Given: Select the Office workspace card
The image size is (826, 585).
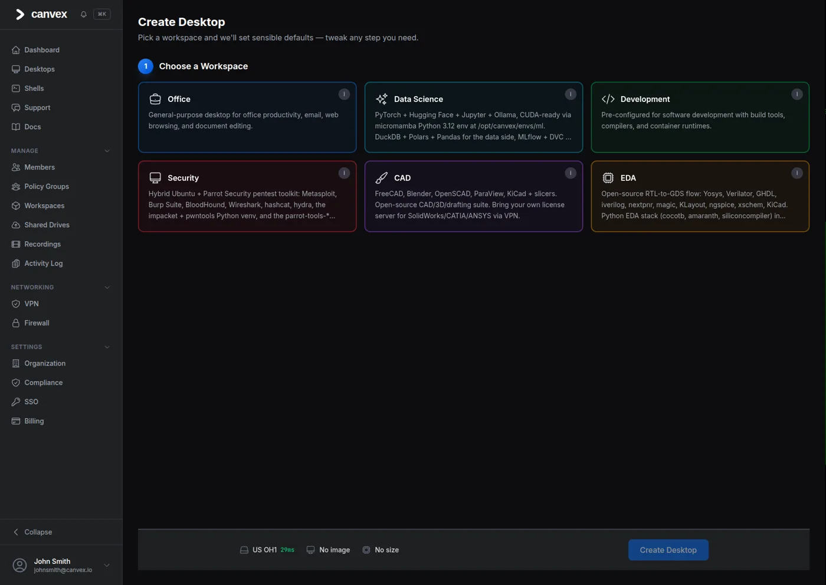Looking at the screenshot, I should tap(247, 117).
